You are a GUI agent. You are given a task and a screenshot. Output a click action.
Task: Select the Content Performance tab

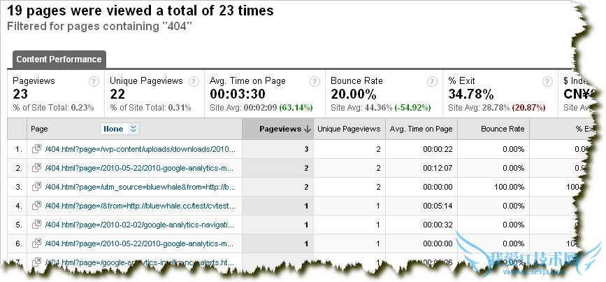click(59, 59)
